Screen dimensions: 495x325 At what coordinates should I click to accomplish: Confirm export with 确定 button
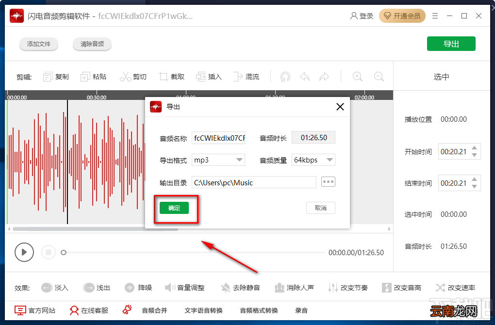(174, 208)
